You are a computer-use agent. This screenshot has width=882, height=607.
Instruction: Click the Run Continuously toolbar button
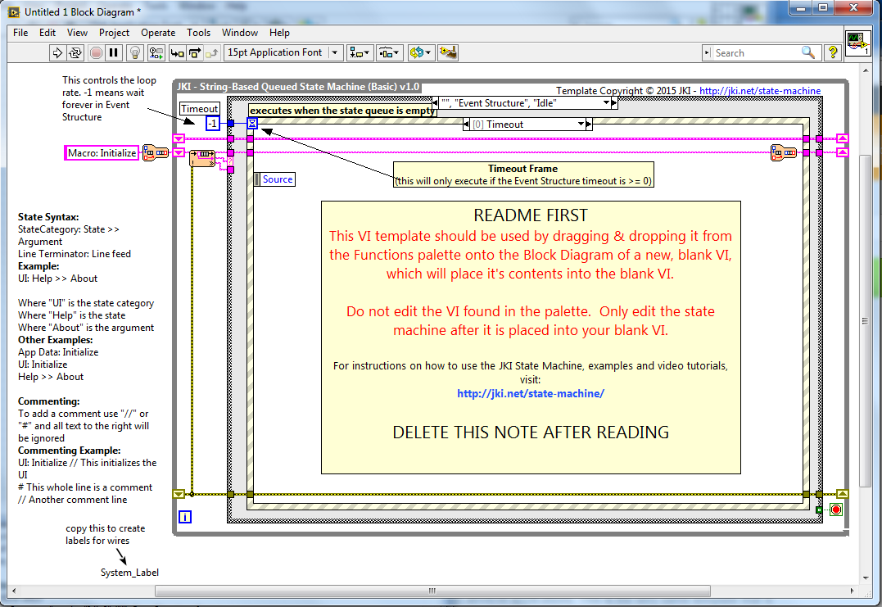coord(75,53)
